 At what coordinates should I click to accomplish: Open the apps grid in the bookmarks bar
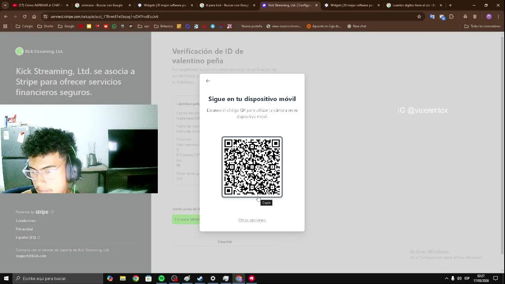(5, 26)
